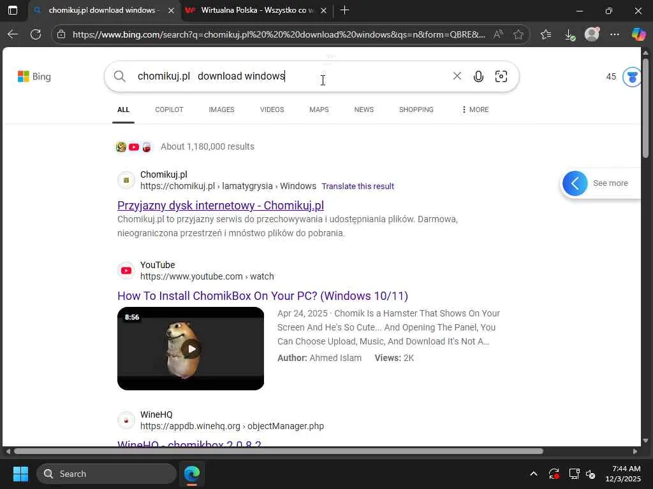This screenshot has width=653, height=489.
Task: Click the vertical page scrollbar thumb
Action: 645,108
